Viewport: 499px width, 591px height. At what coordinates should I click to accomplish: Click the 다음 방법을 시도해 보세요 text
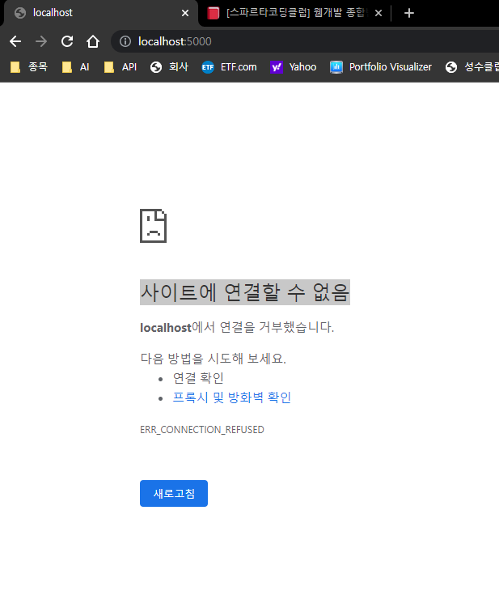tap(214, 358)
